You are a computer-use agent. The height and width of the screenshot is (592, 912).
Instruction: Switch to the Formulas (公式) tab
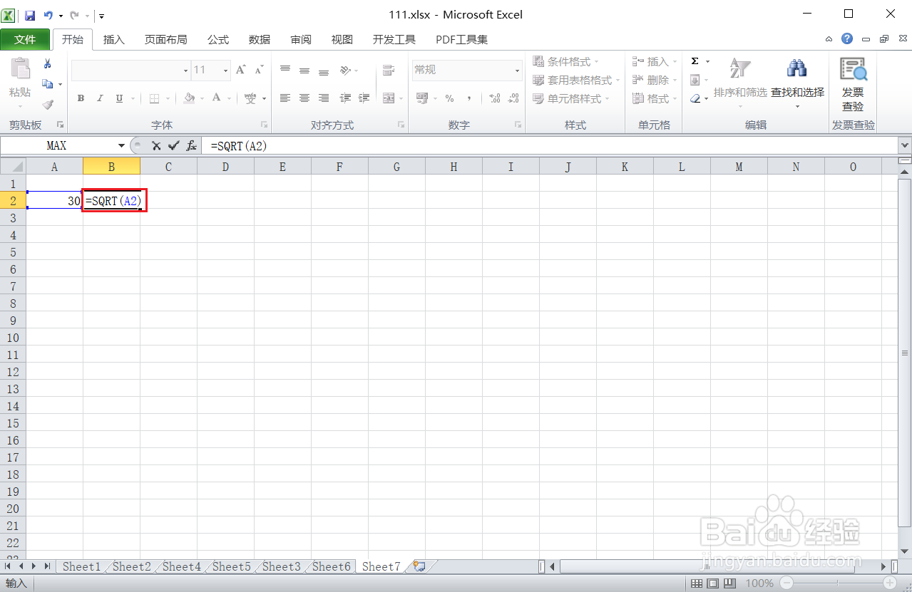coord(218,39)
